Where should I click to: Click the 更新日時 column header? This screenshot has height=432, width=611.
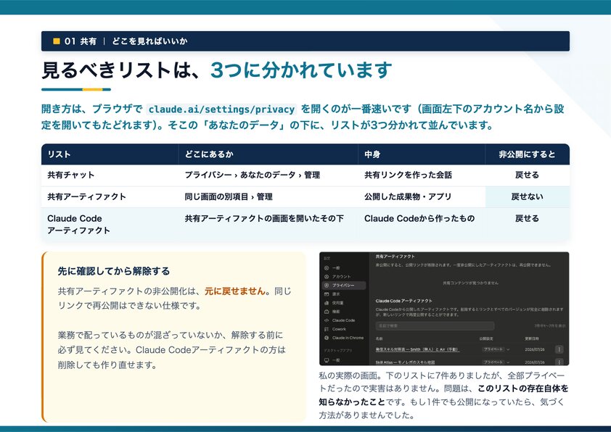(x=532, y=338)
